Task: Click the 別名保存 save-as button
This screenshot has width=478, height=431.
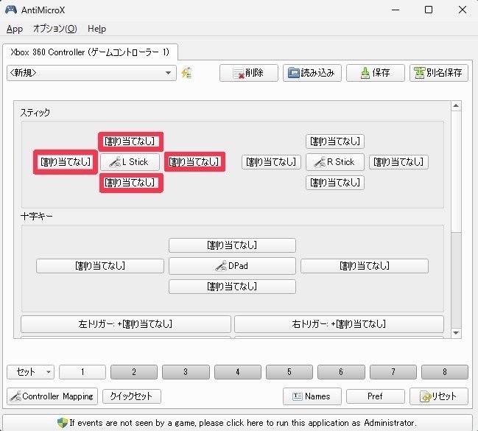Action: tap(439, 73)
